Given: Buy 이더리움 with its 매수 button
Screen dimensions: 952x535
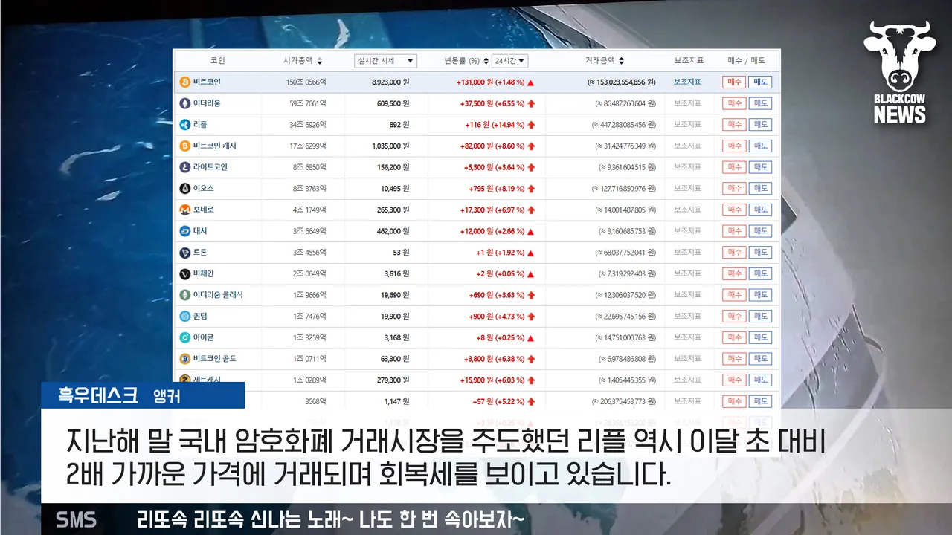Looking at the screenshot, I should [734, 103].
